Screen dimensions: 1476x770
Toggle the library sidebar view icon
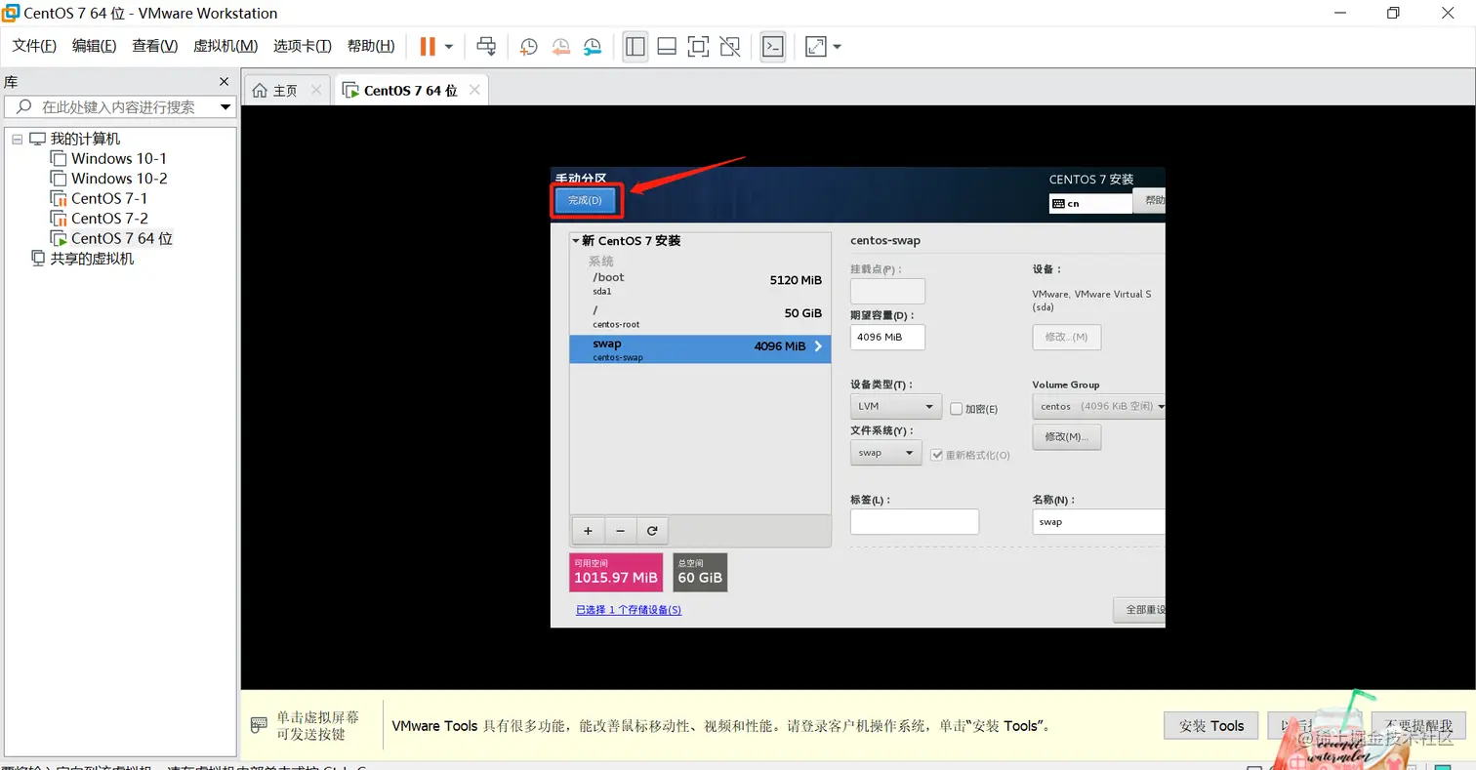(x=635, y=46)
